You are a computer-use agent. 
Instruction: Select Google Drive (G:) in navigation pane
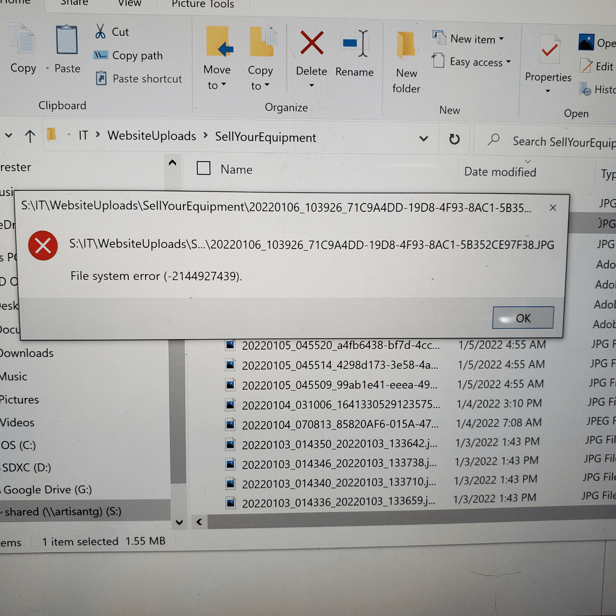tap(47, 489)
